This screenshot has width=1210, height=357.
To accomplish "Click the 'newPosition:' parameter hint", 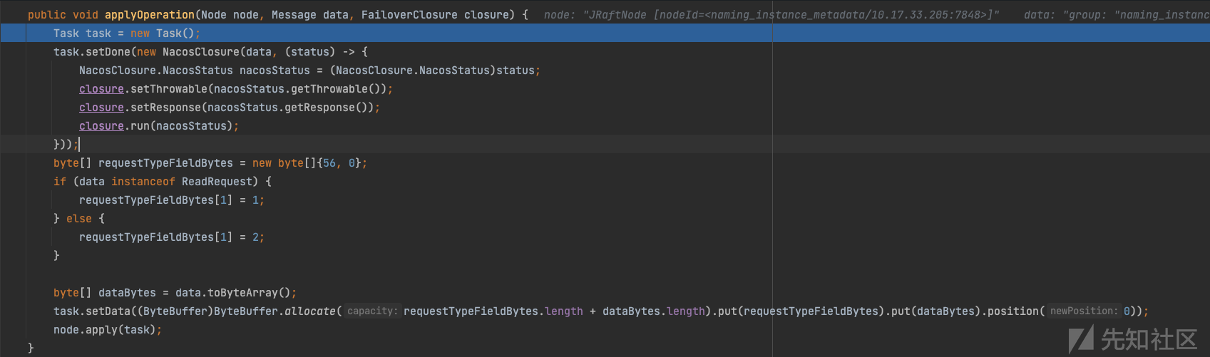I will 1084,311.
